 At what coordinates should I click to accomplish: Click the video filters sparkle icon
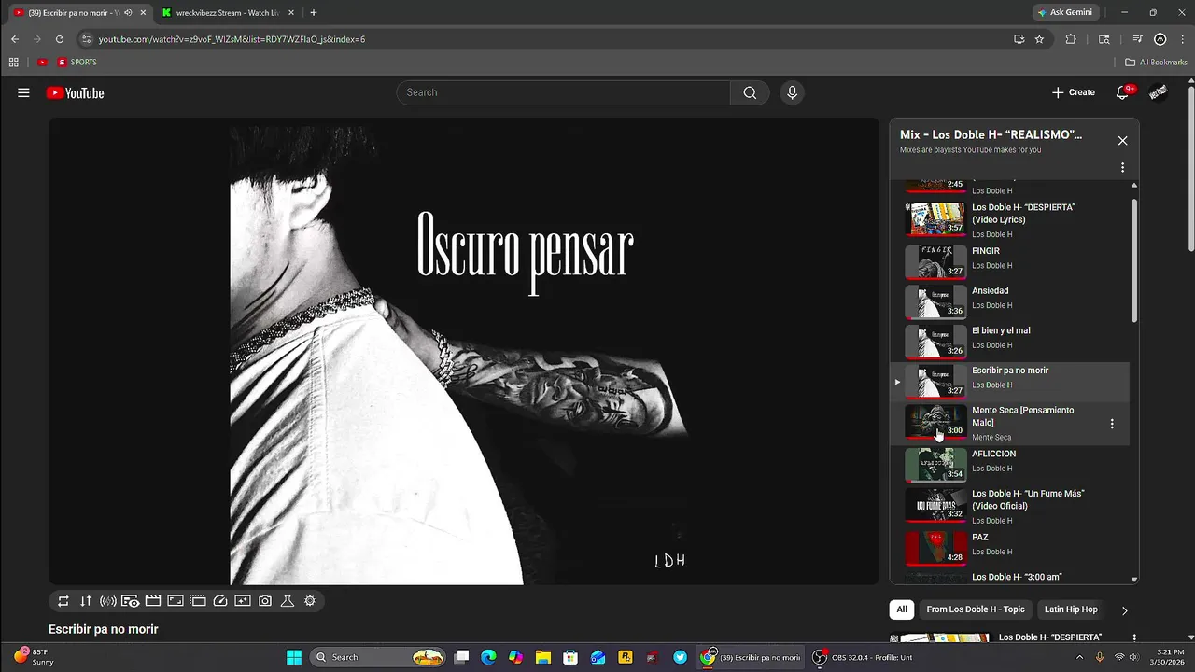tap(243, 601)
